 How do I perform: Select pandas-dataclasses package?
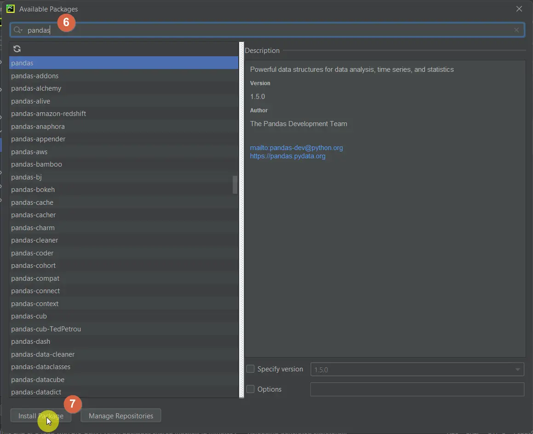(x=124, y=367)
